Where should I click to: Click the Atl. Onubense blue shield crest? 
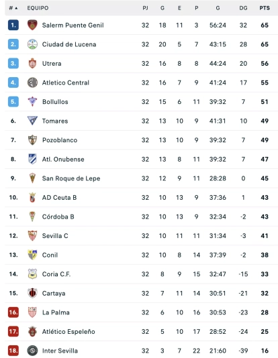(x=32, y=159)
